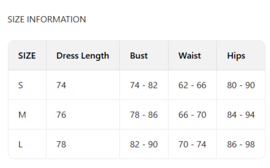Select the SIZE column header

(27, 55)
